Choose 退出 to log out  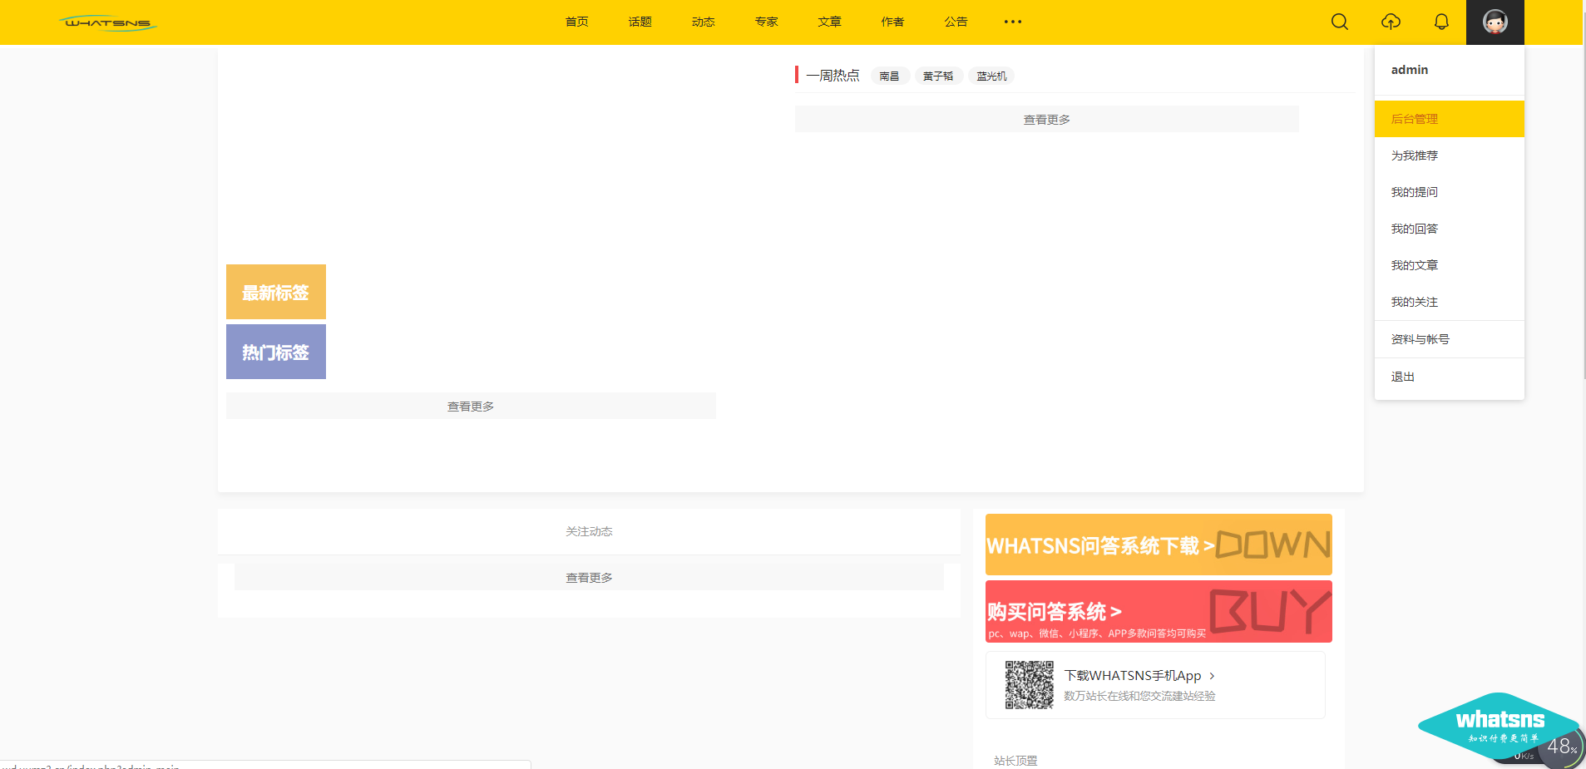point(1403,377)
